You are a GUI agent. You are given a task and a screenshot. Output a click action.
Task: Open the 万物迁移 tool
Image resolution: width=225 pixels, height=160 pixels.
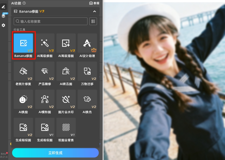click(87, 71)
